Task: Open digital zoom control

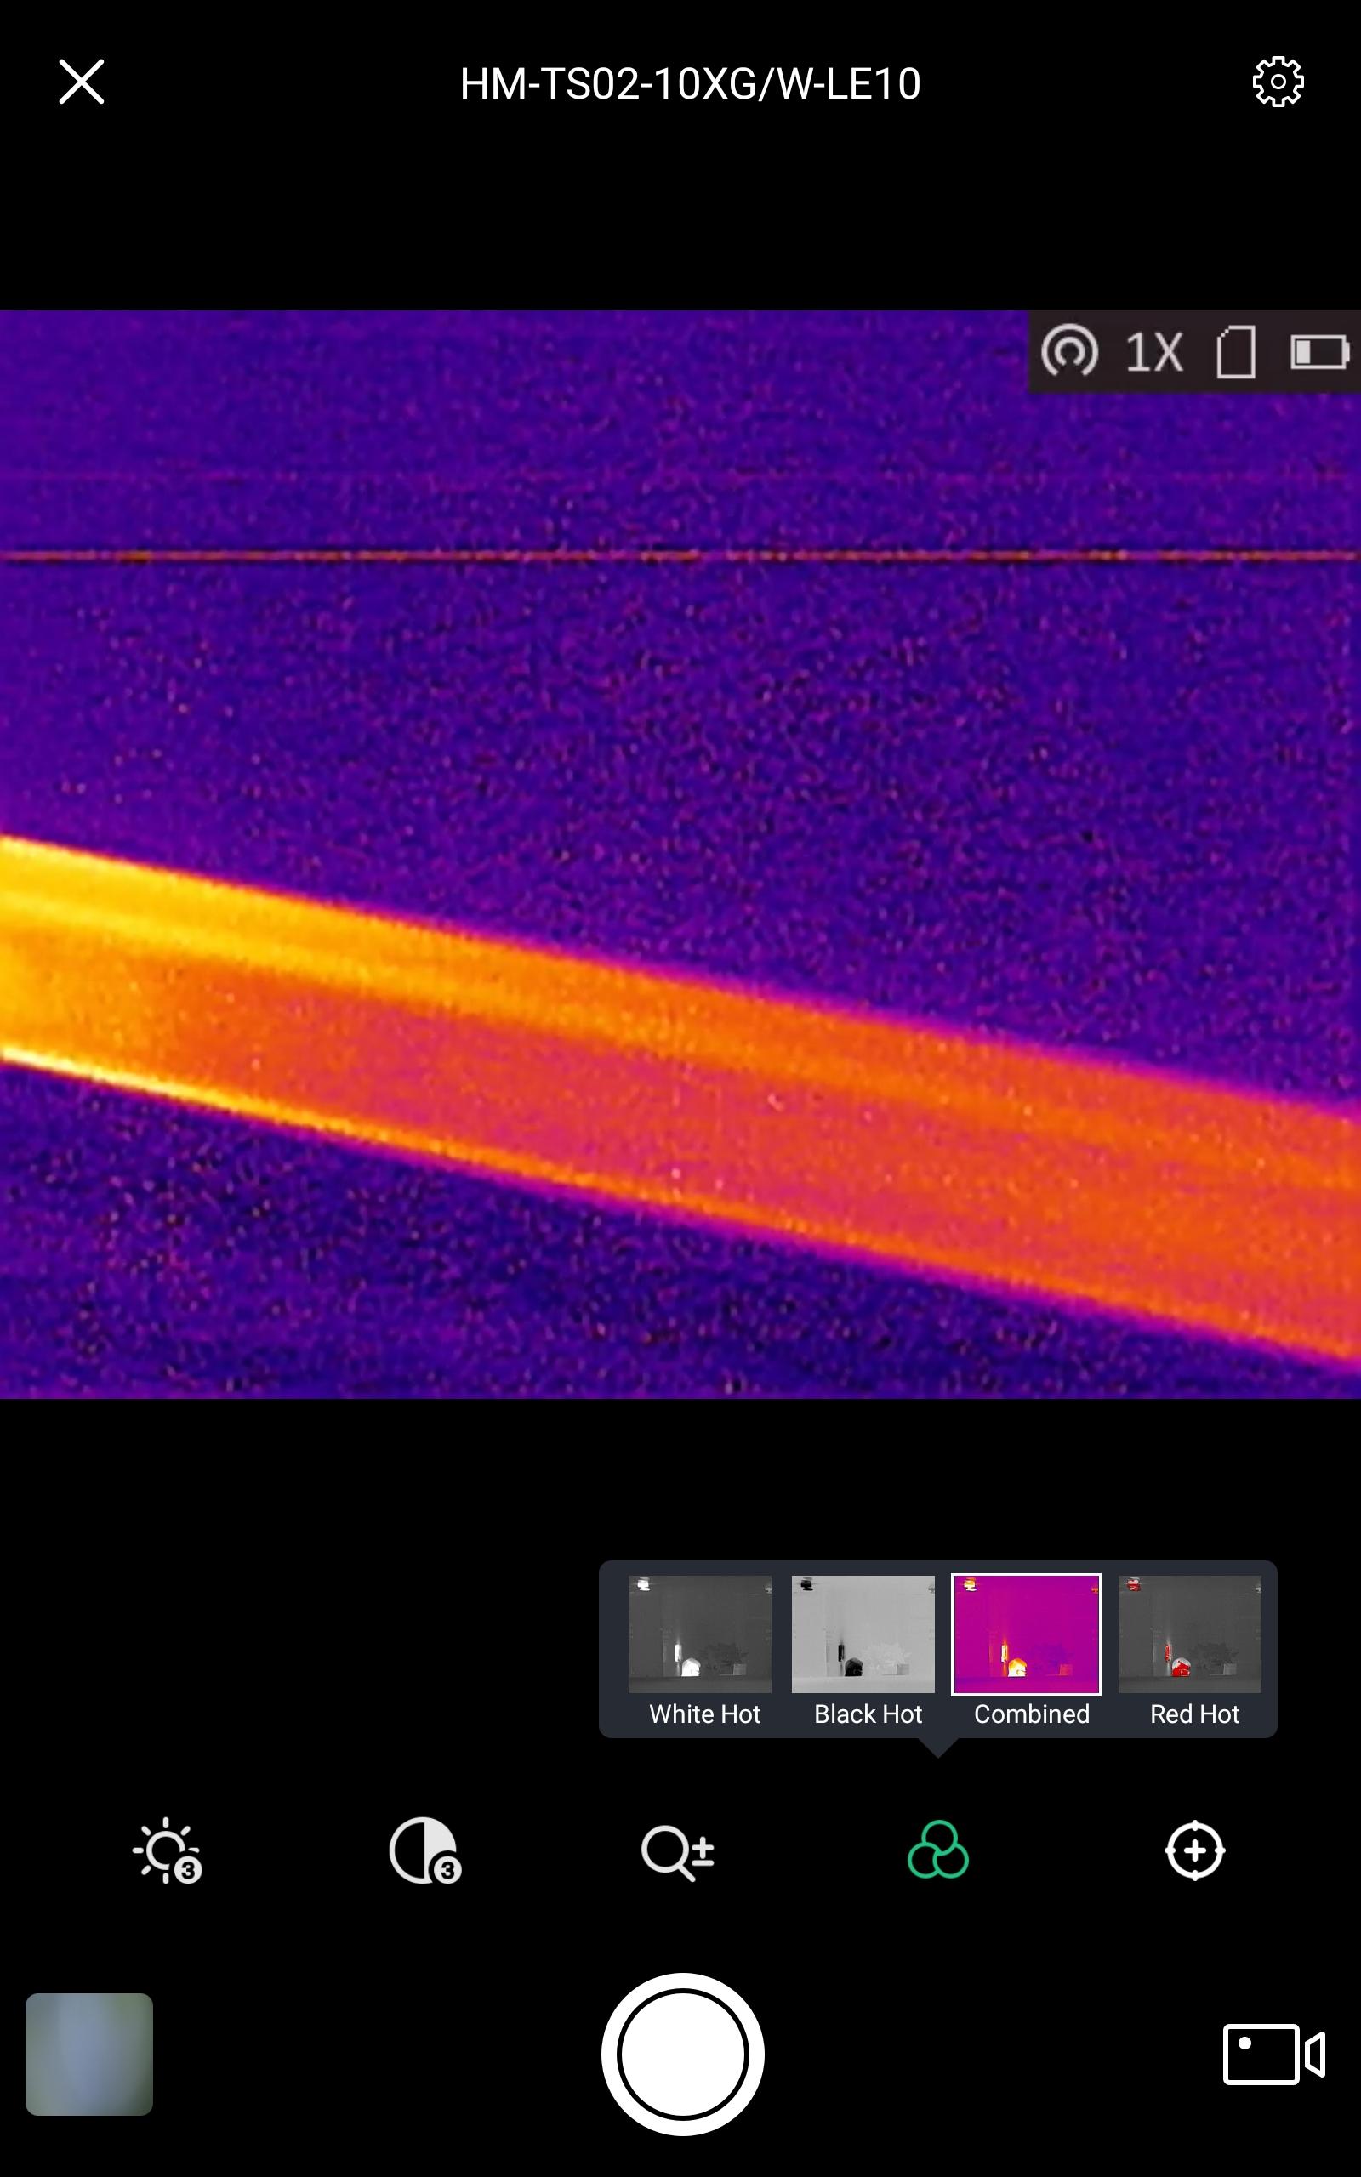Action: pos(678,1853)
